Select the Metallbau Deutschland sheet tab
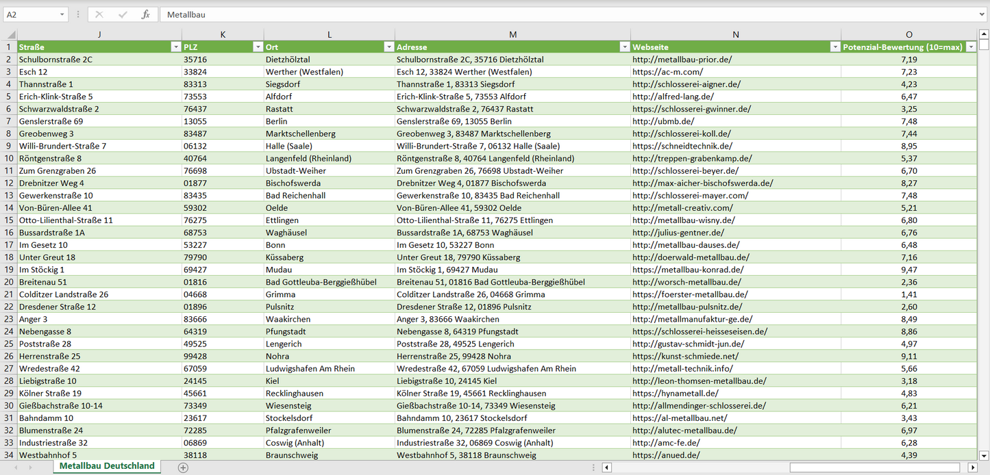 (x=107, y=466)
